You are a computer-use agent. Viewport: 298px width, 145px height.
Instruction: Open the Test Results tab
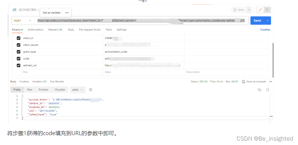(x=57, y=81)
